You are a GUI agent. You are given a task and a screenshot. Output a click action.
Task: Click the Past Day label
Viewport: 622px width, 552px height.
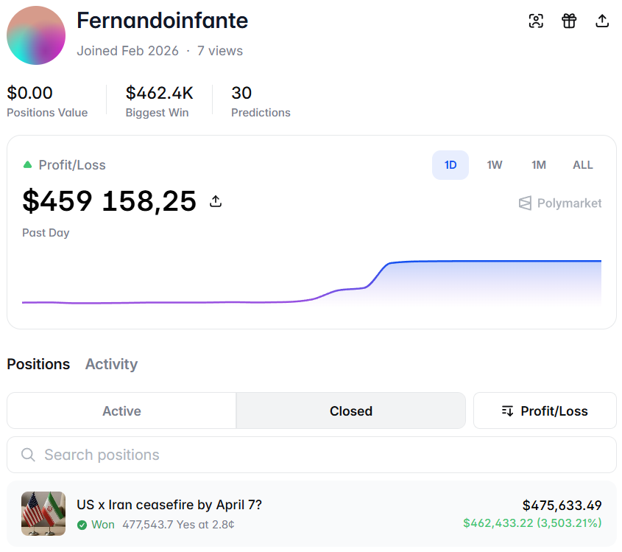click(46, 233)
